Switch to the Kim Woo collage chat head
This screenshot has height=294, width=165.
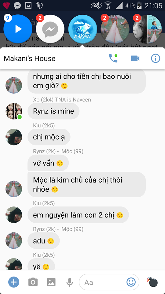(147, 29)
